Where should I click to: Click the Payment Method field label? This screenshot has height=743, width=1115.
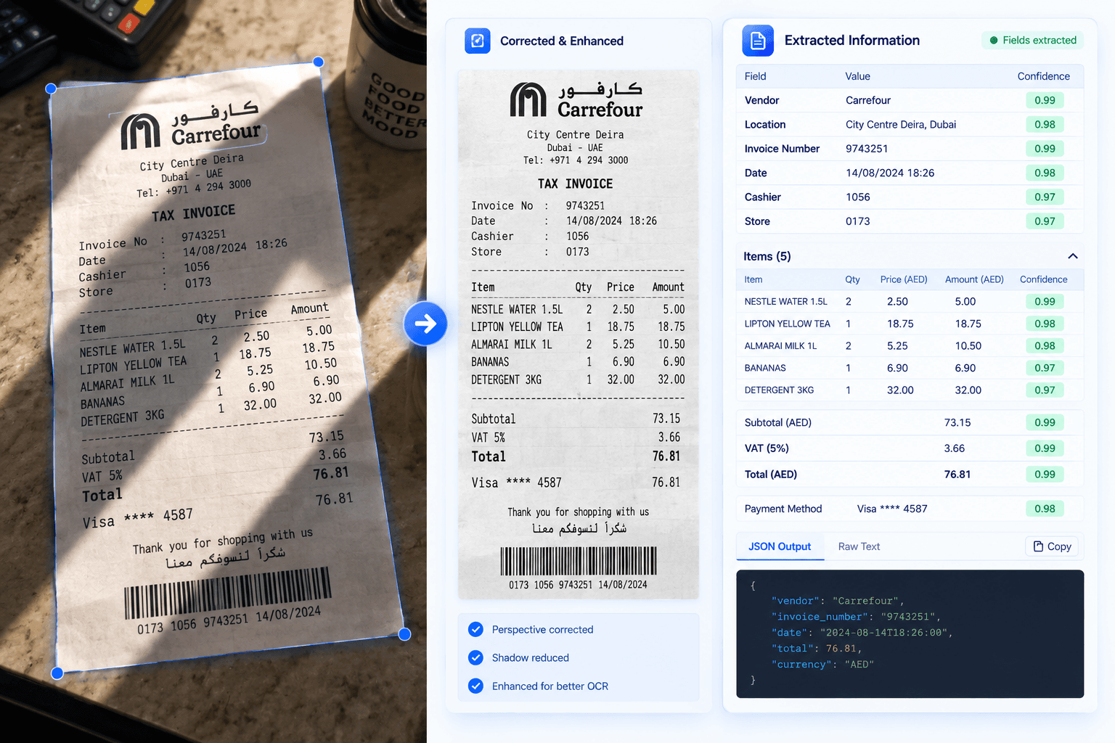click(x=783, y=509)
